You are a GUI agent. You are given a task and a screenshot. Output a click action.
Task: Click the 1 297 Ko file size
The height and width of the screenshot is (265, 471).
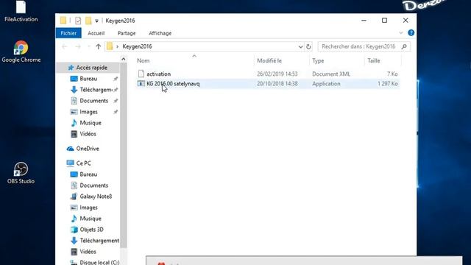pyautogui.click(x=388, y=84)
